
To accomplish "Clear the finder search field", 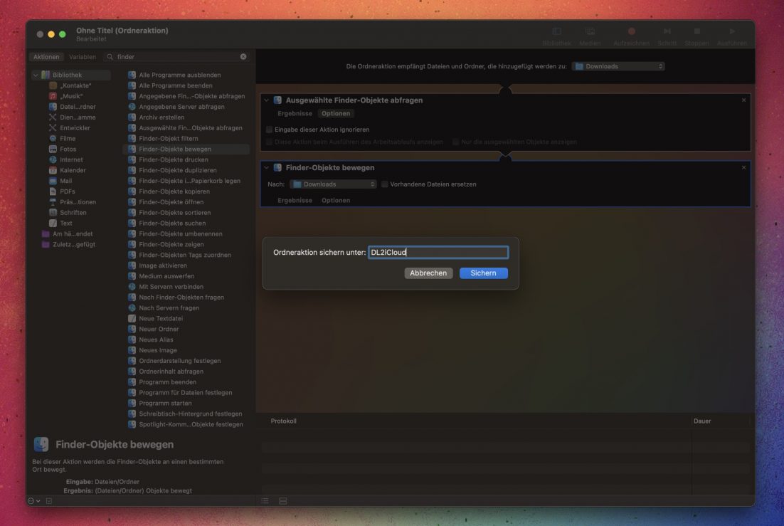I will pyautogui.click(x=243, y=56).
